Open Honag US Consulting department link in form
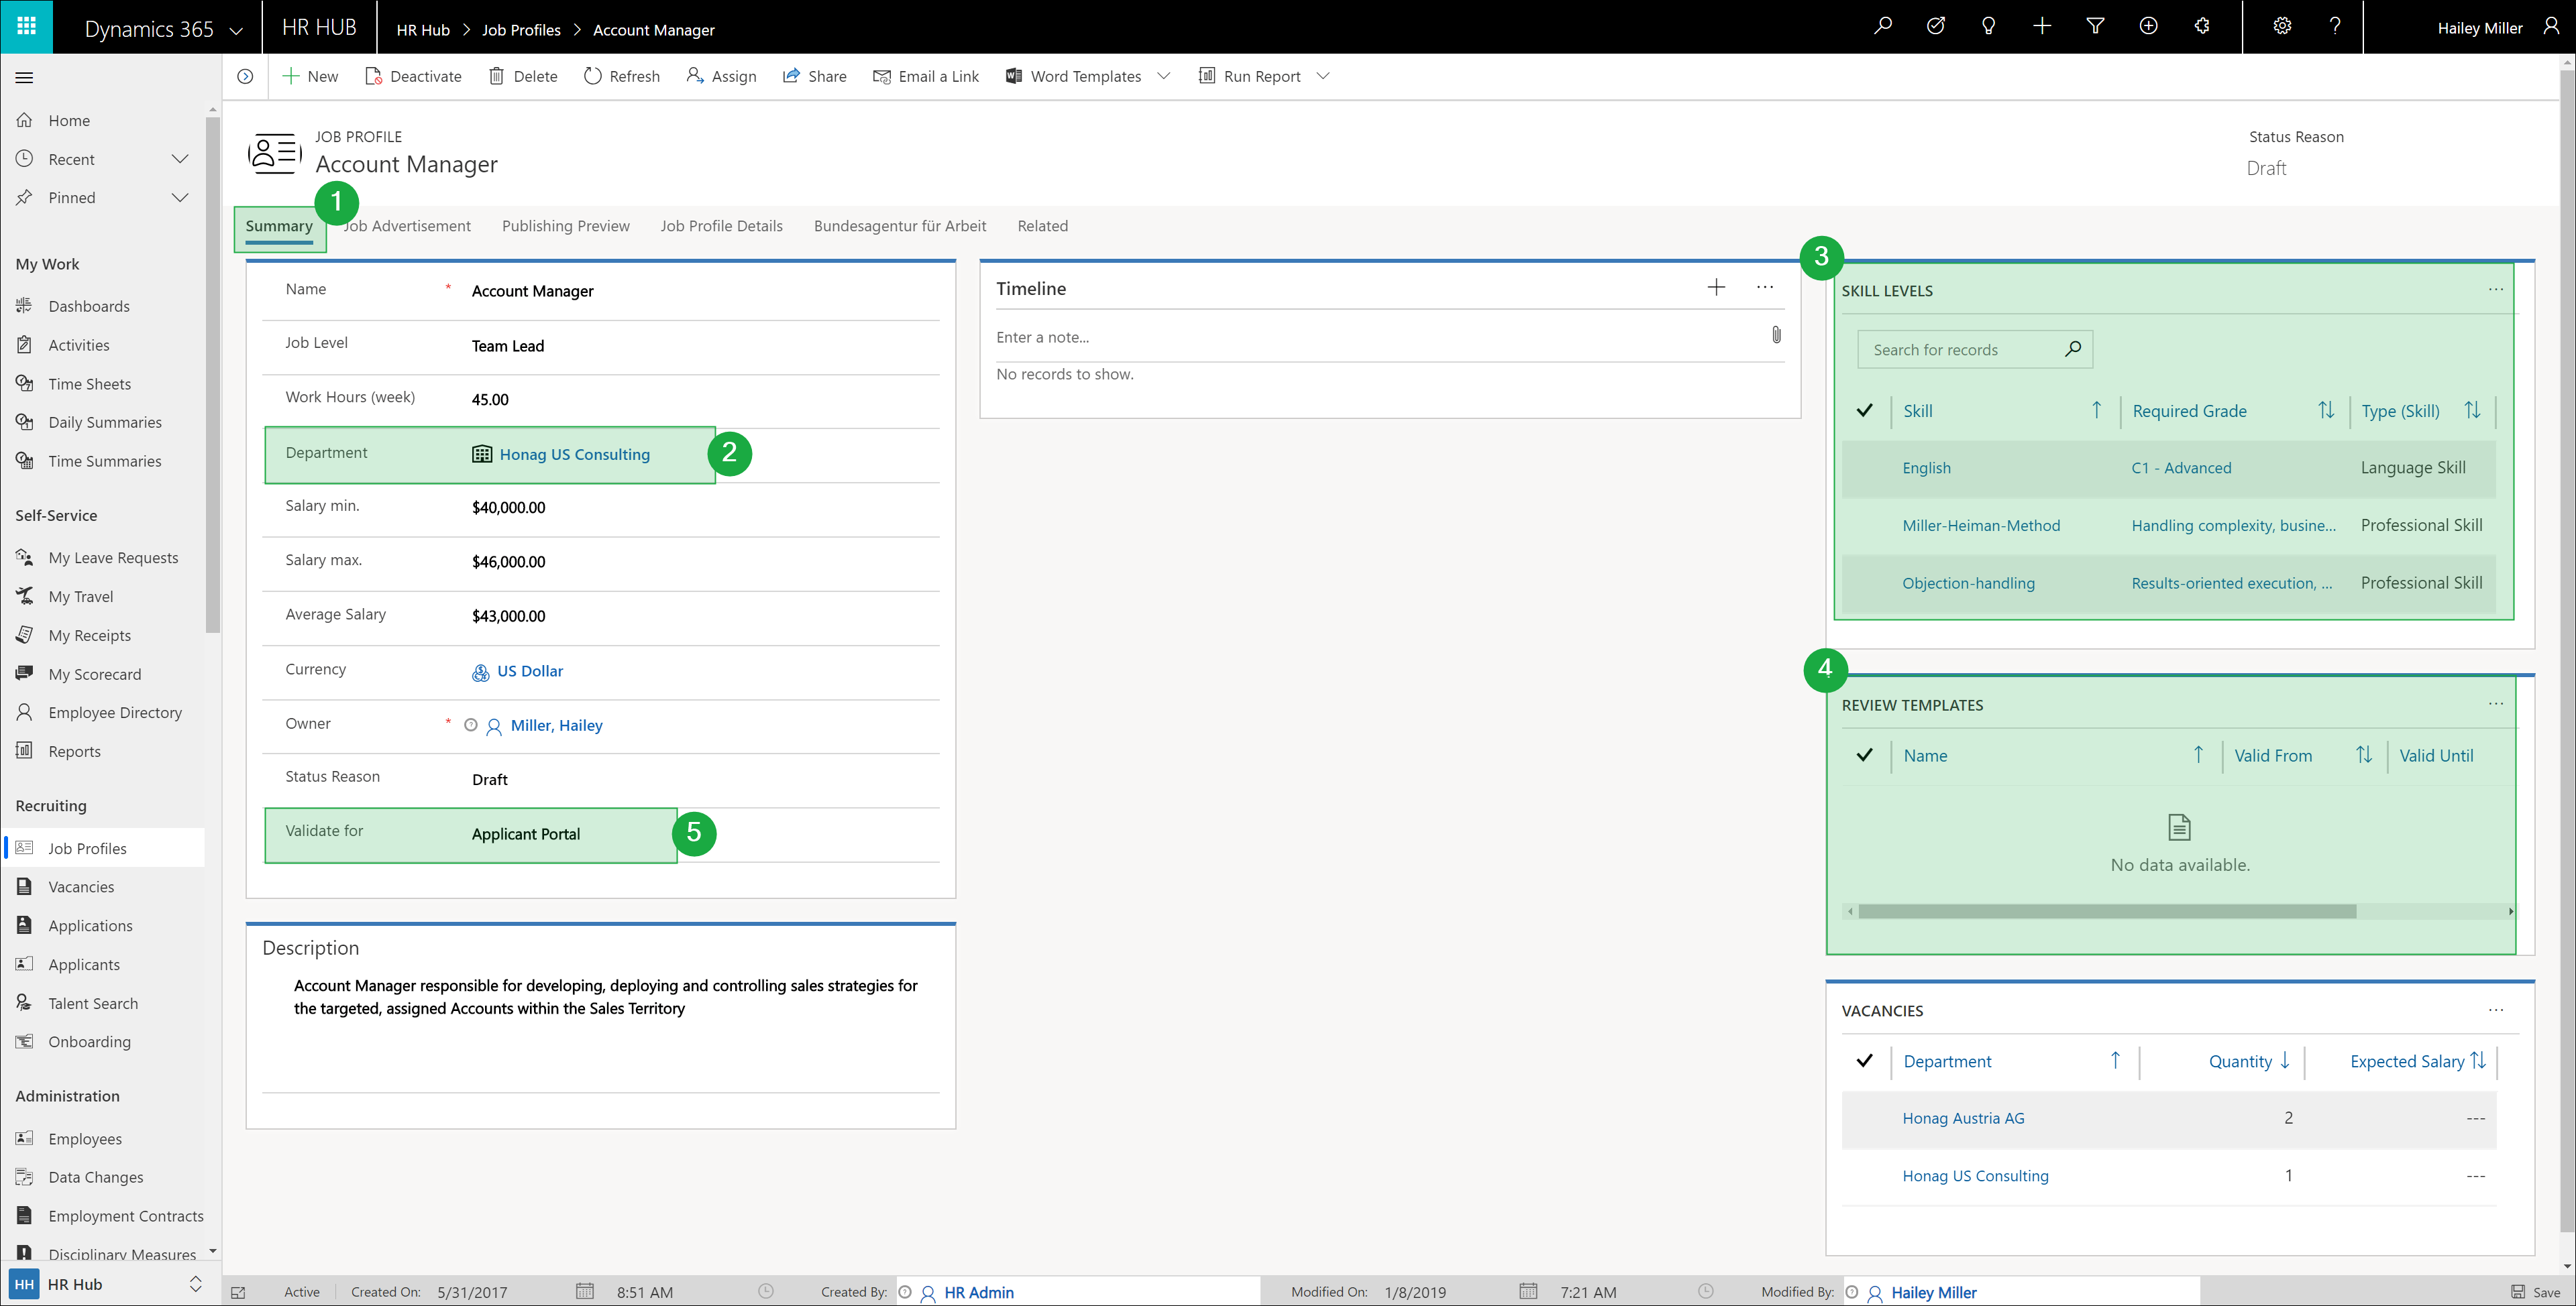 coord(574,455)
